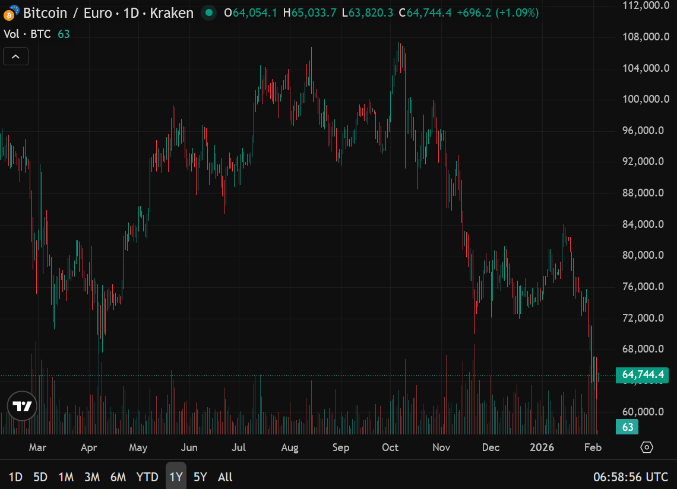Click the May label on time axis
Screen dimensions: 677x489
coord(138,447)
